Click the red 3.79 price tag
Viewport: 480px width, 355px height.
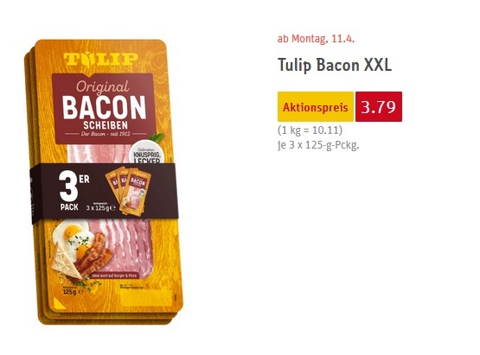379,107
